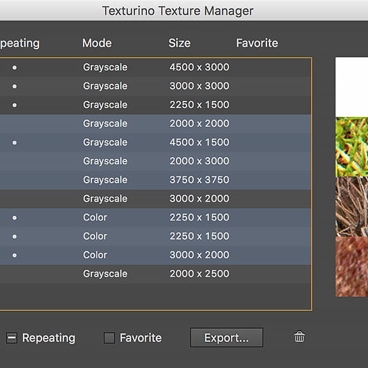
Task: Select the Grayscale 3000 x 2000 row
Action: pyautogui.click(x=155, y=199)
